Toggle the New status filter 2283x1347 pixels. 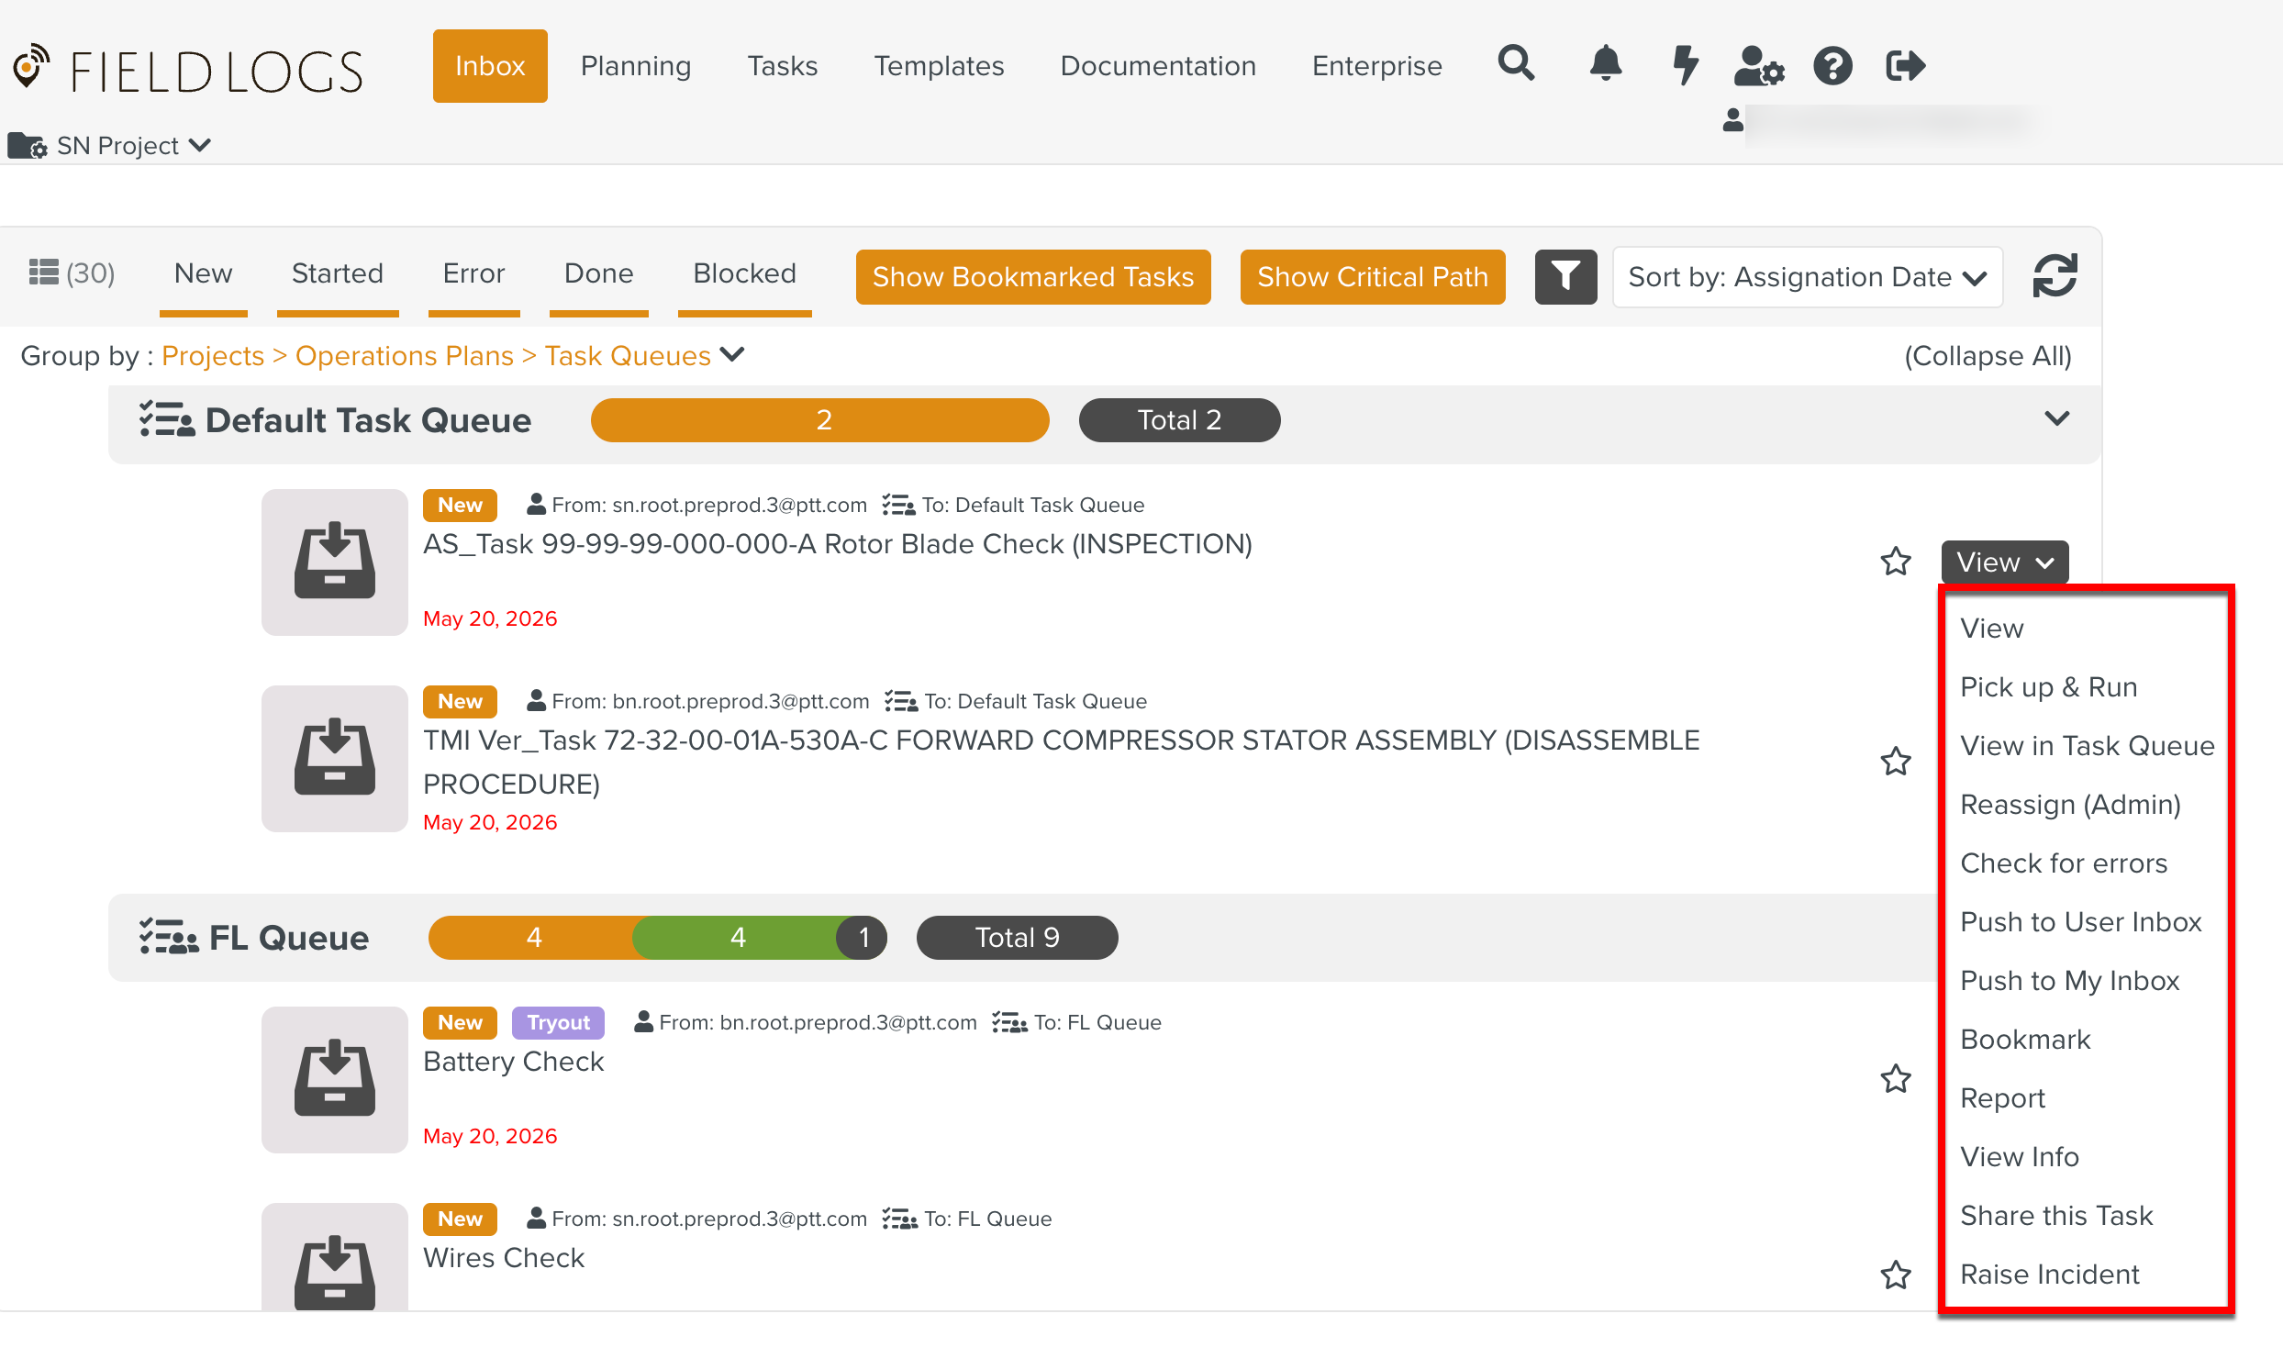[x=203, y=274]
